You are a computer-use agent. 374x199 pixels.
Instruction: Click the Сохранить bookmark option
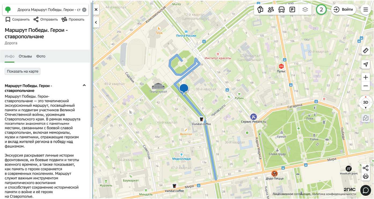pyautogui.click(x=17, y=19)
